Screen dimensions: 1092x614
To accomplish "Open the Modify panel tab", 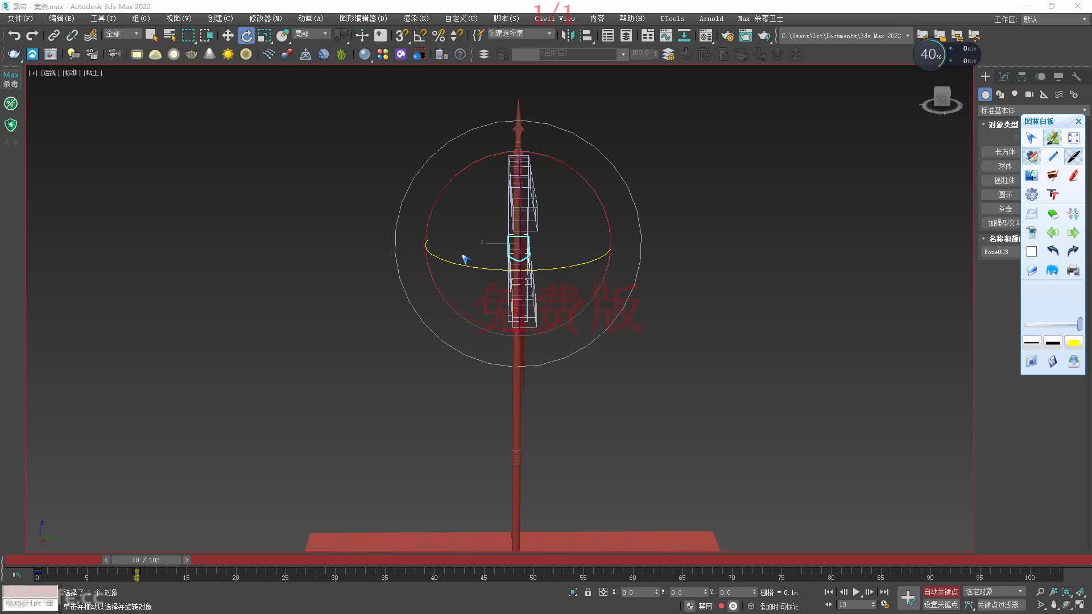I will click(x=1004, y=76).
